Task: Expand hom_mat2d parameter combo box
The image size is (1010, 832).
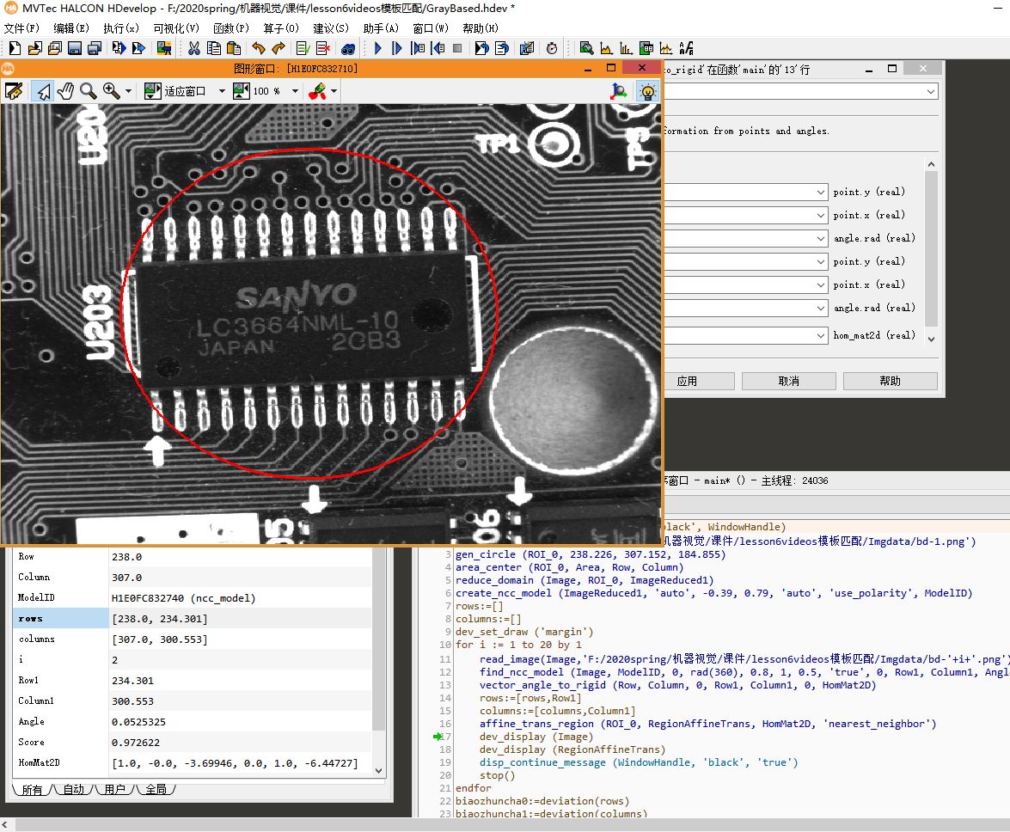Action: [821, 335]
